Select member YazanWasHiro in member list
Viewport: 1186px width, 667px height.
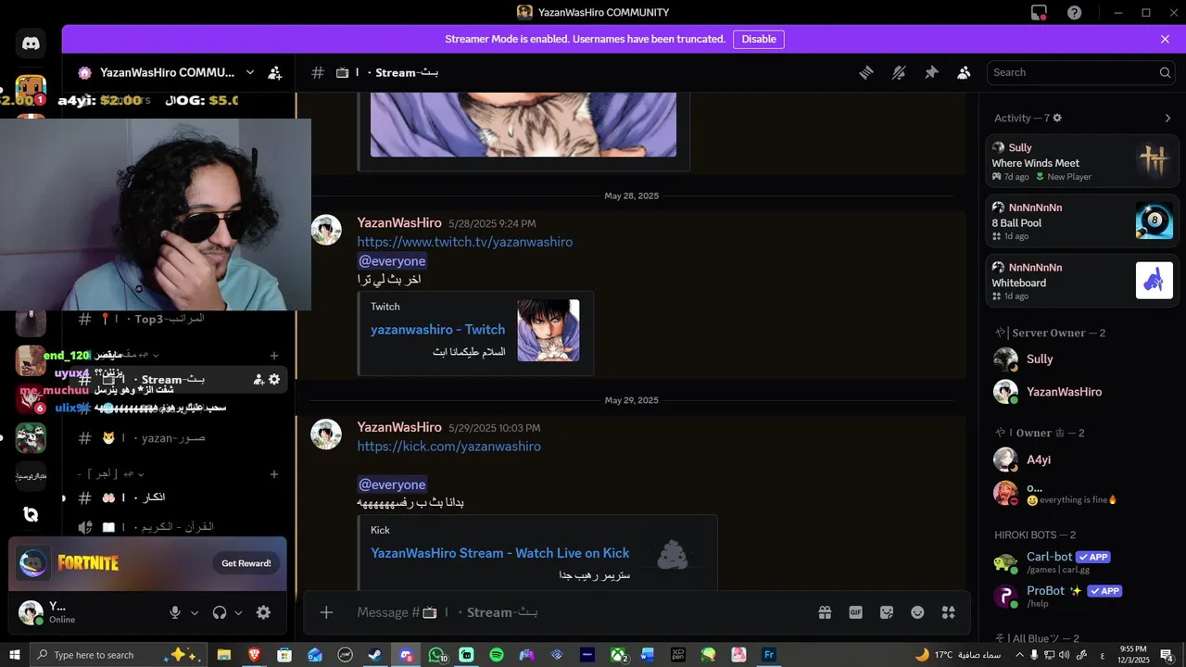point(1082,392)
